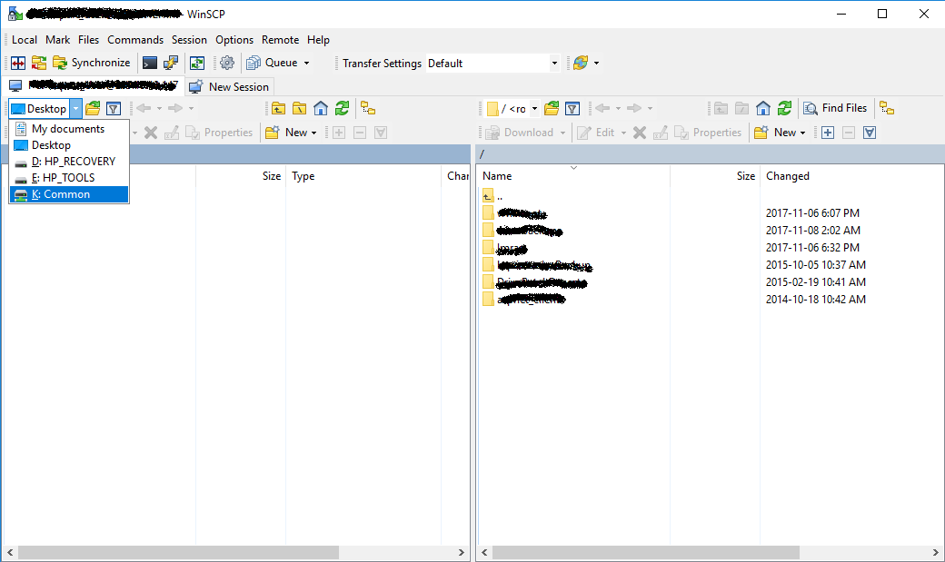945x562 pixels.
Task: Toggle the file filter in local panel
Action: [x=114, y=109]
